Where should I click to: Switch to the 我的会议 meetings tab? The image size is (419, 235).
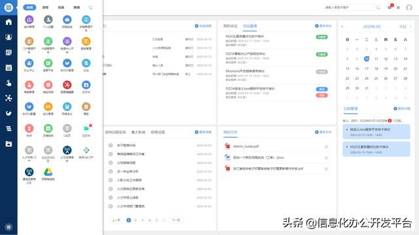[230, 26]
